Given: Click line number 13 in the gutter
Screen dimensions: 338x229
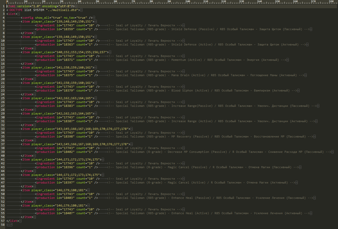Looking at the screenshot, I should (x=3, y=52).
